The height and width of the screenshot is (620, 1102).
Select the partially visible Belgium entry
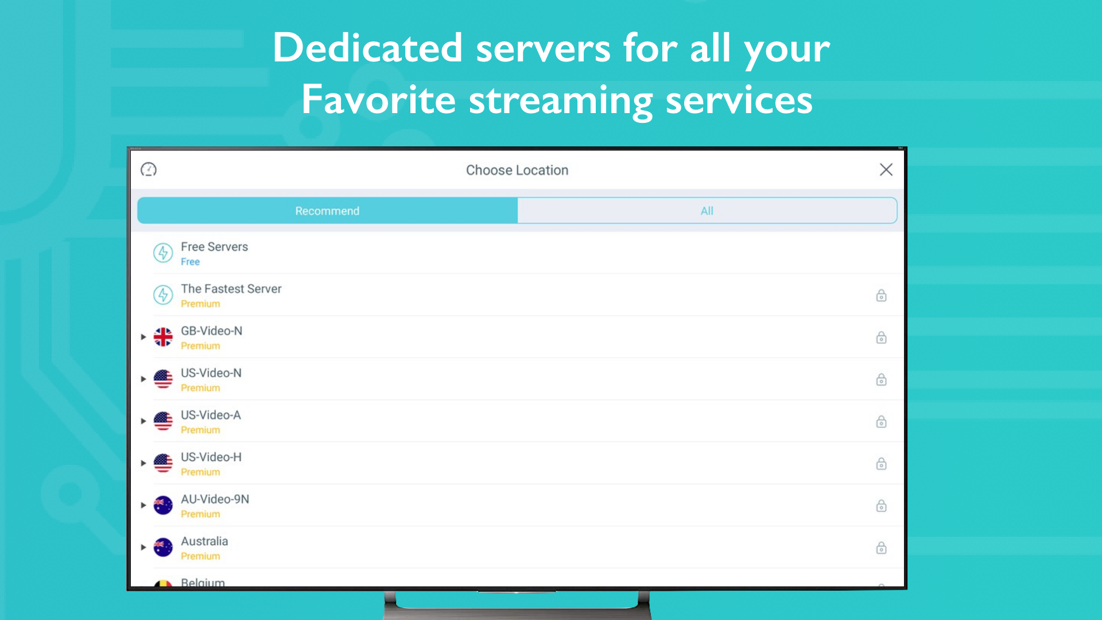coord(203,582)
